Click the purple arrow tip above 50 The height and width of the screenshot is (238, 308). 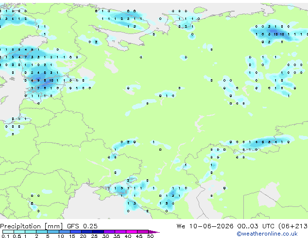tap(154, 232)
